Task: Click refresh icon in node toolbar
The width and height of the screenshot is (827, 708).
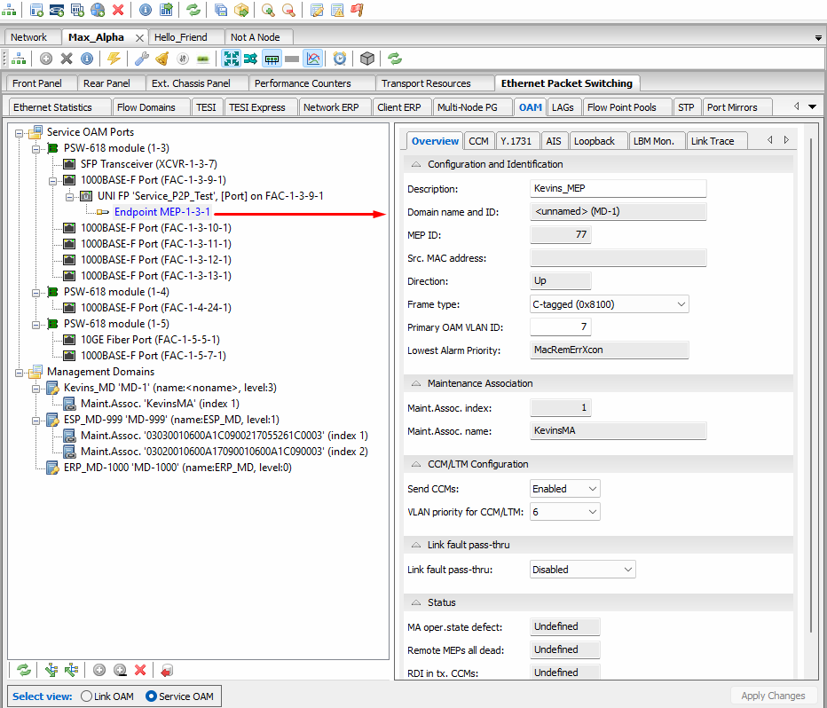Action: coord(395,59)
